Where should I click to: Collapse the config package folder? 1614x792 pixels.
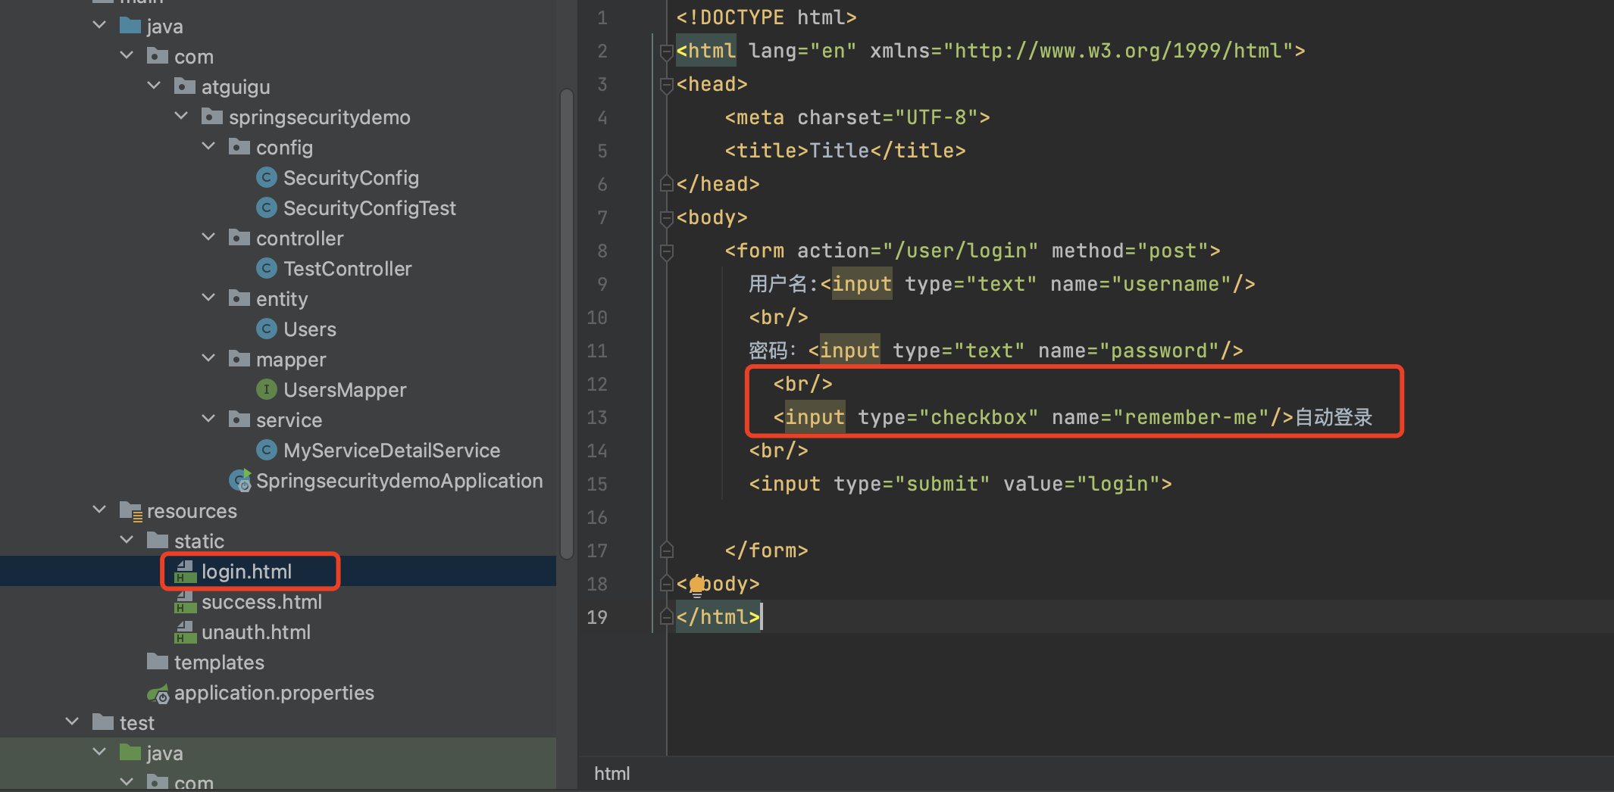pyautogui.click(x=208, y=147)
